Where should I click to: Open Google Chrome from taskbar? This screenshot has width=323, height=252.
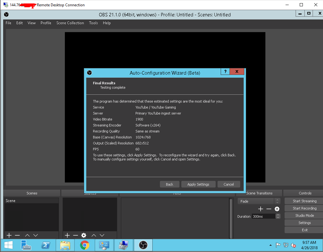pos(84,245)
